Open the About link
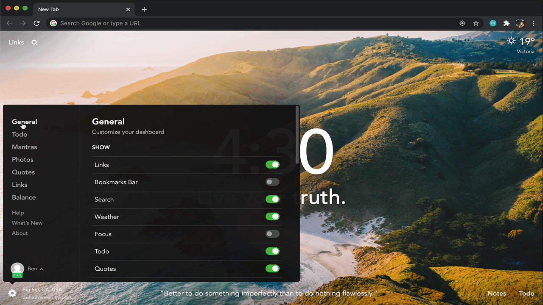Screen dimensions: 543x305 [20, 233]
